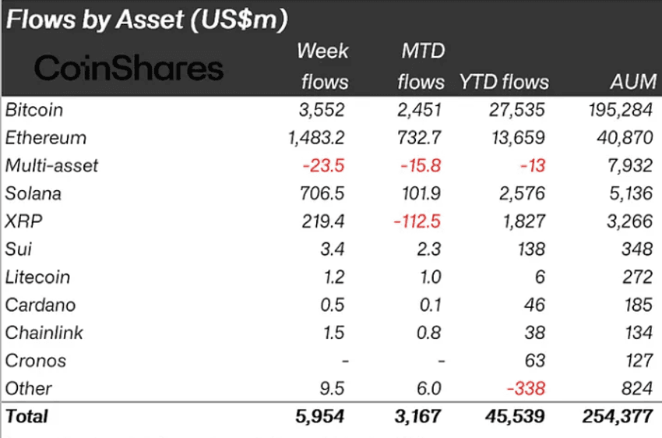
Task: Click the Sui row label
Action: point(19,249)
